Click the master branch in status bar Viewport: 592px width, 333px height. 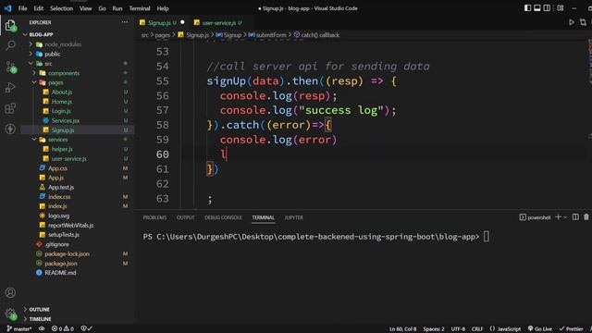click(x=18, y=329)
